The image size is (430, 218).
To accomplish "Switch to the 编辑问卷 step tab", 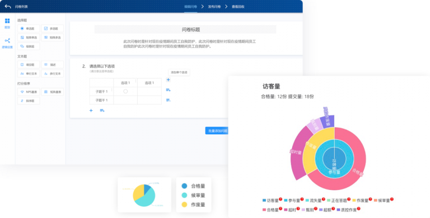I will coord(190,7).
